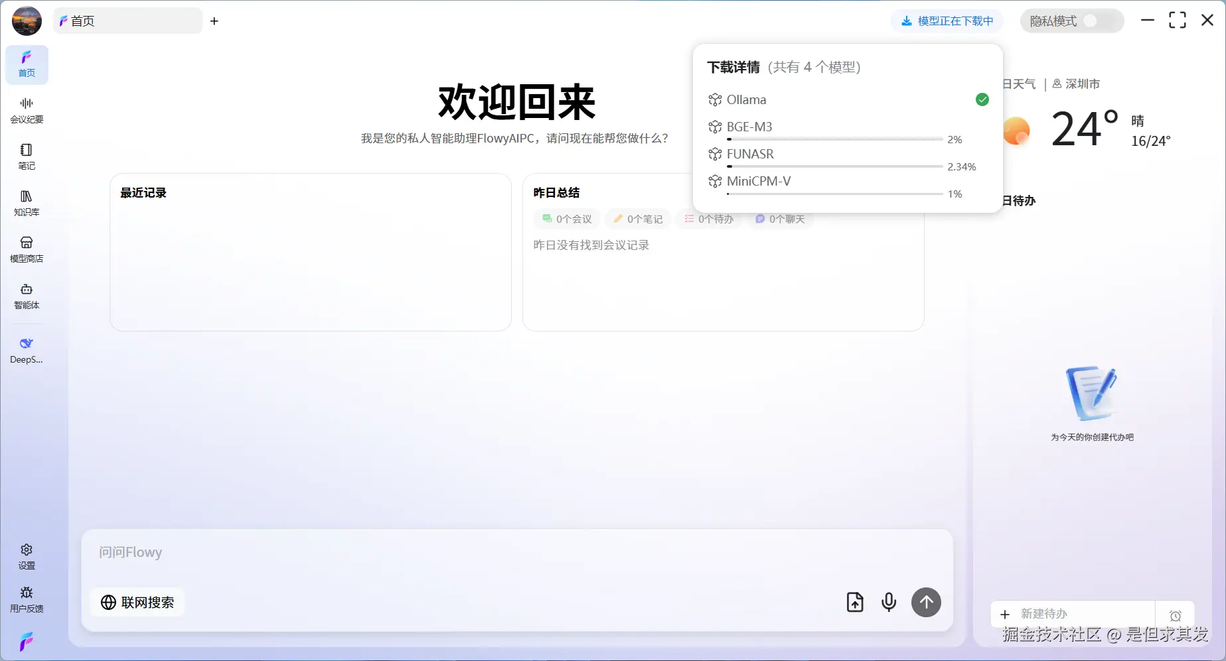Click the 0个会议 tag in 昨日总结
Viewport: 1226px width, 661px height.
click(566, 219)
